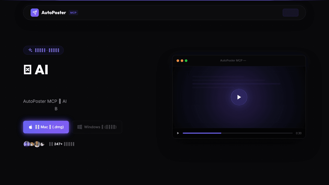Click the 0:30 video duration label

pos(299,133)
